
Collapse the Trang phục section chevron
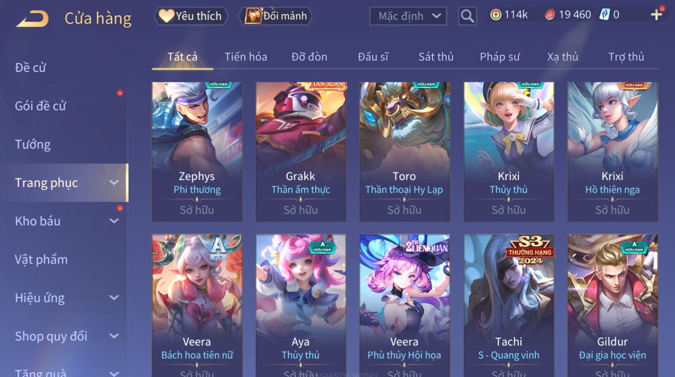[x=114, y=182]
